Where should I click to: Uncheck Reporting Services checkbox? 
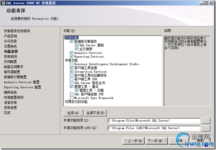(x=72, y=56)
